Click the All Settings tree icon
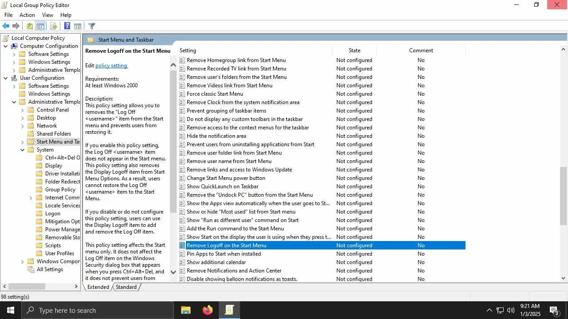568x319 pixels. click(x=31, y=269)
